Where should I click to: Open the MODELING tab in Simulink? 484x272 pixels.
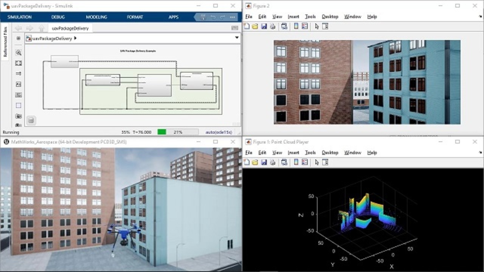coord(96,17)
